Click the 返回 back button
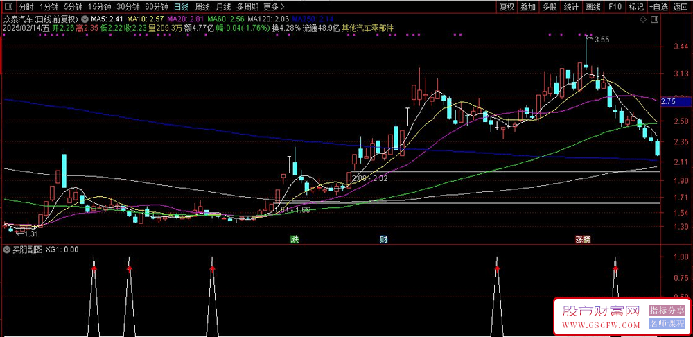693x337 pixels. coord(681,7)
